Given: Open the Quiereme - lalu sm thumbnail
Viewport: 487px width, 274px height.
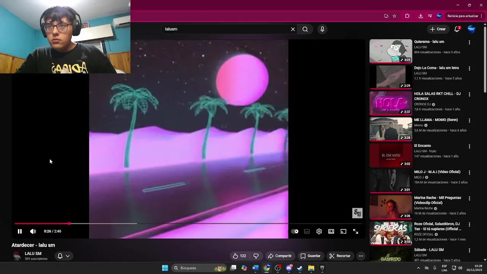Looking at the screenshot, I should point(391,51).
